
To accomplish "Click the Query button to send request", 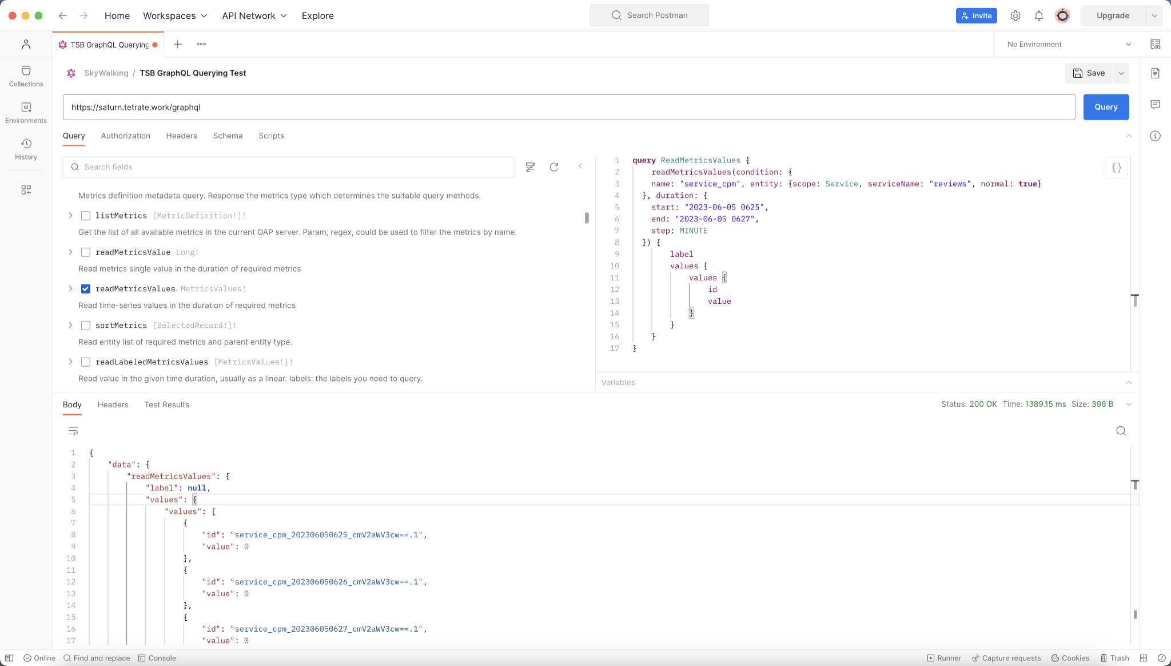I will point(1106,106).
